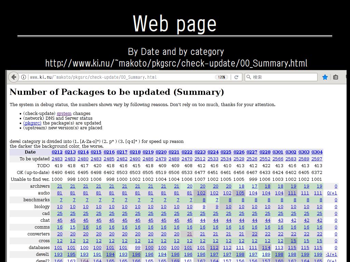This screenshot has width=350, height=262.
Task: Open the "system" link in bullet list
Action: [64, 113]
